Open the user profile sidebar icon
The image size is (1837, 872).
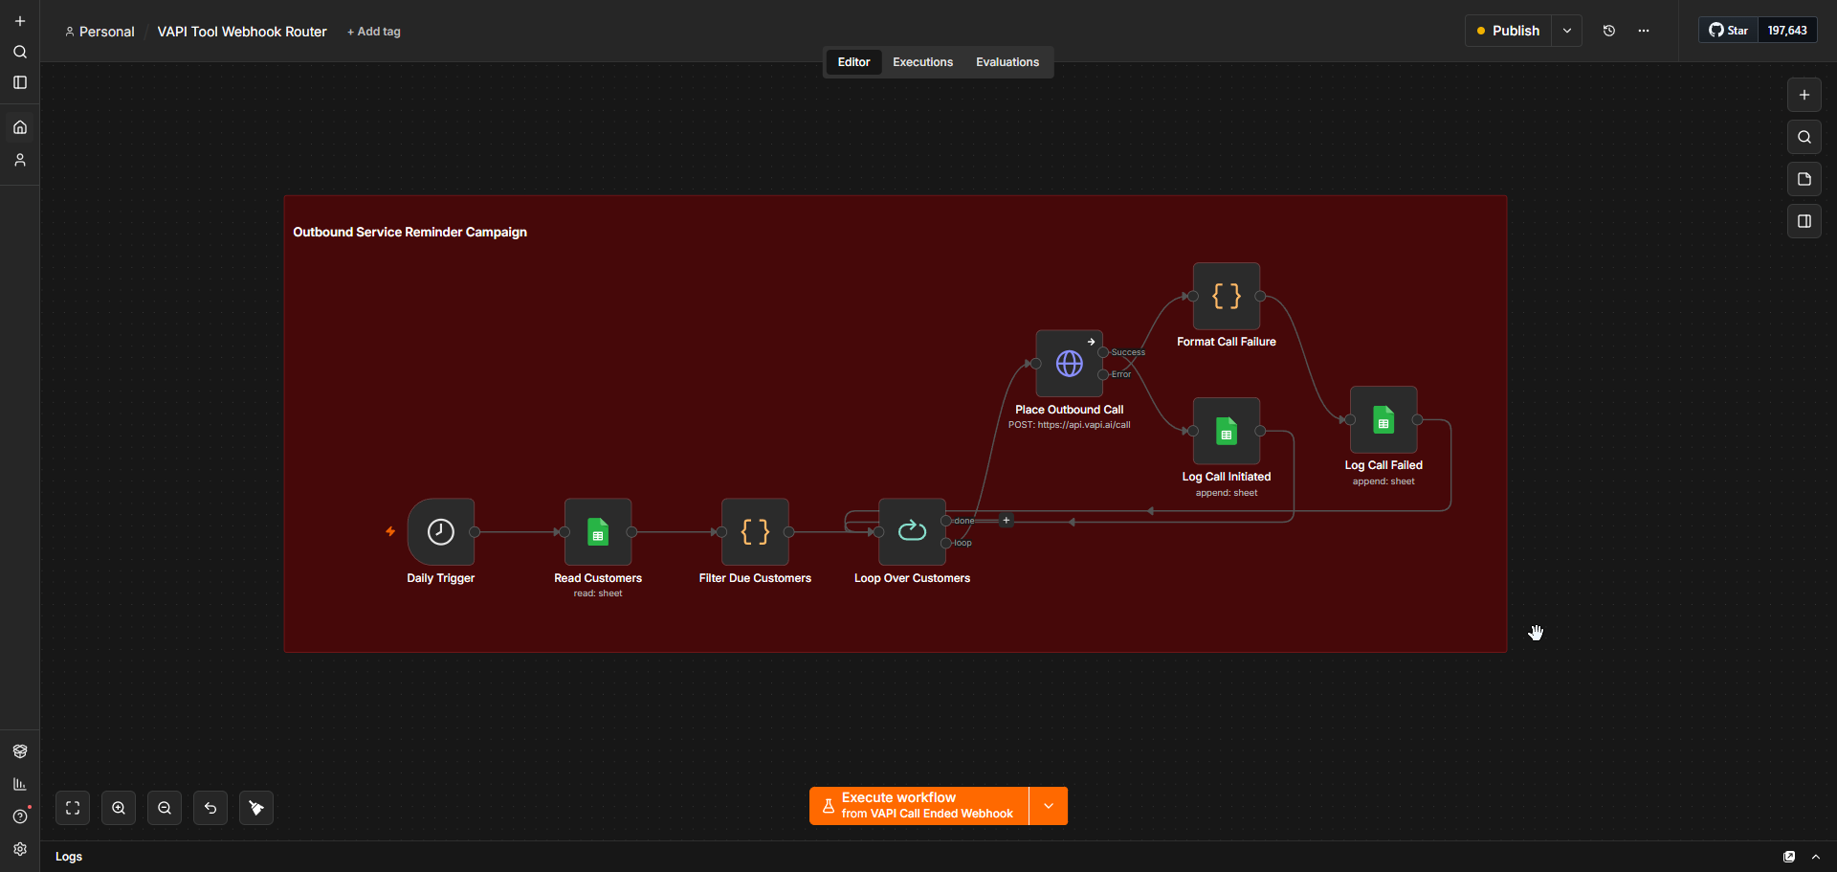[x=20, y=160]
